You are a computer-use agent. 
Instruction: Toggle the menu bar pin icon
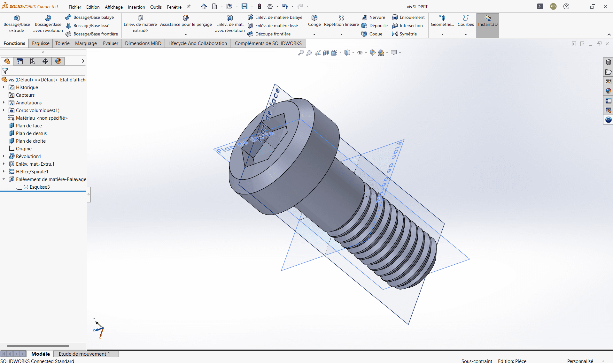tap(189, 6)
